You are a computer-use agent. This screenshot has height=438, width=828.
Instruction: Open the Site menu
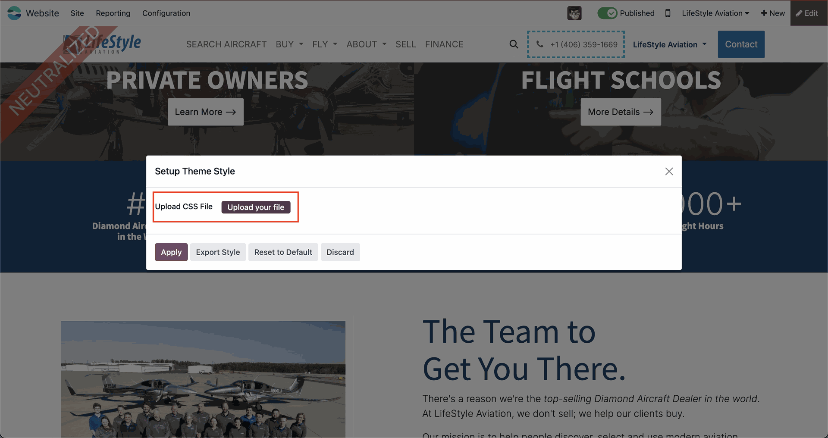point(77,13)
